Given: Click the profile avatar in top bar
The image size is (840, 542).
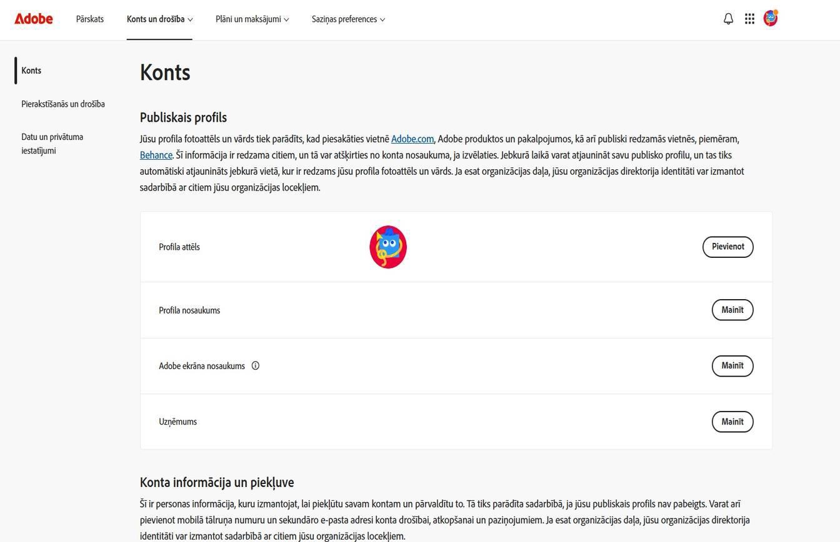Looking at the screenshot, I should tap(770, 18).
